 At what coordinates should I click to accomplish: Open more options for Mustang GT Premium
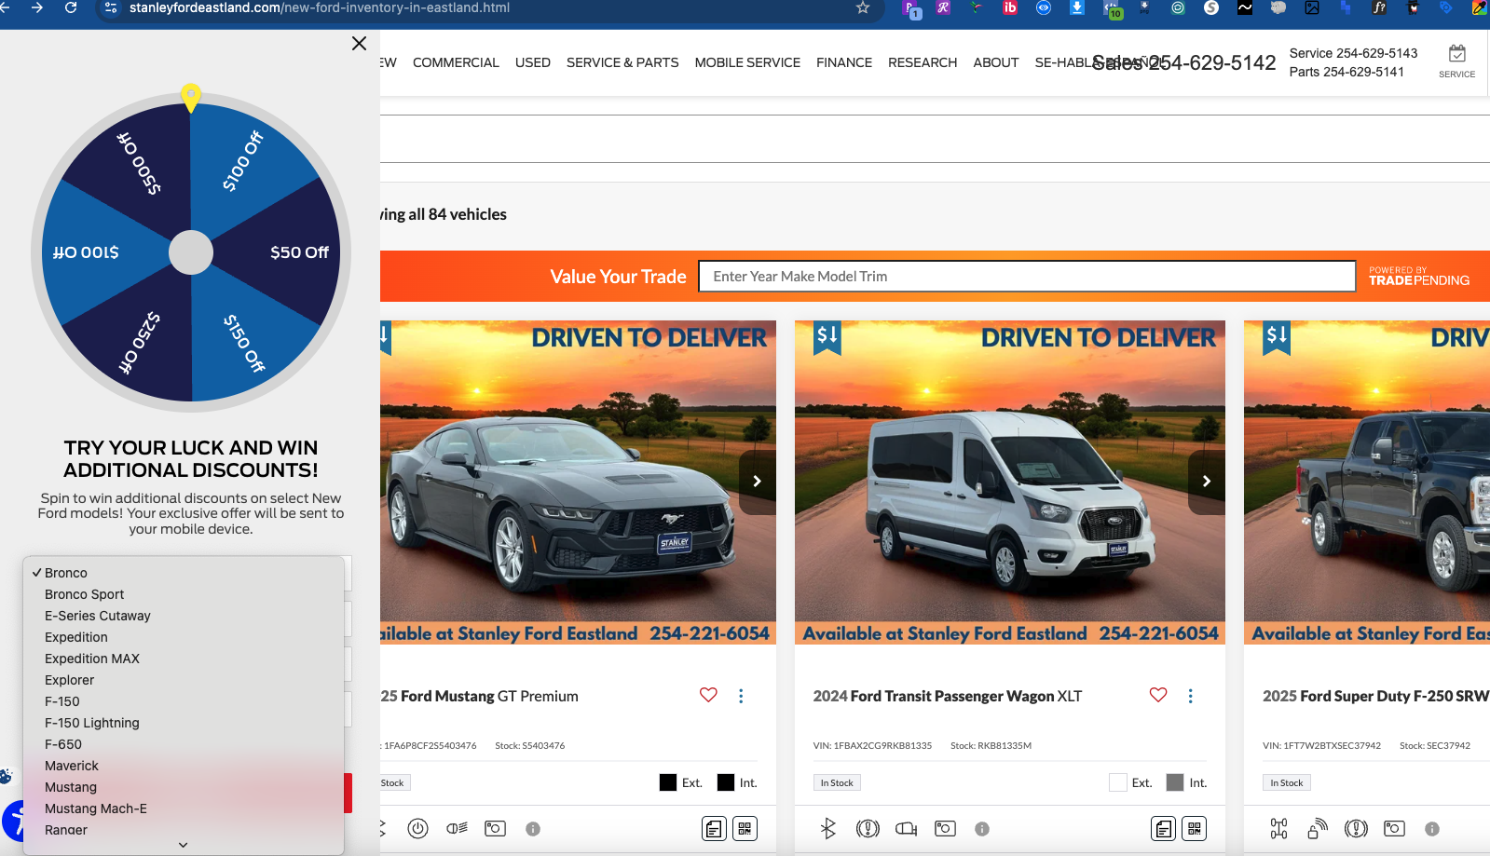click(x=741, y=696)
